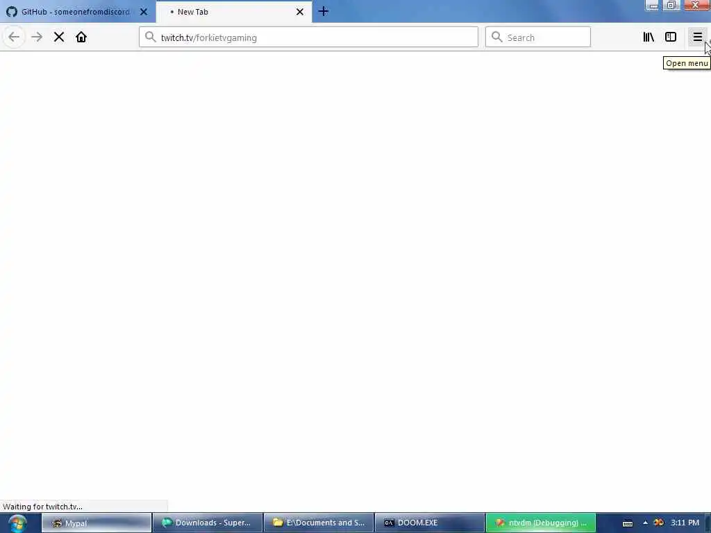Select the New Tab tab
Viewport: 711px width, 533px height.
tap(234, 12)
